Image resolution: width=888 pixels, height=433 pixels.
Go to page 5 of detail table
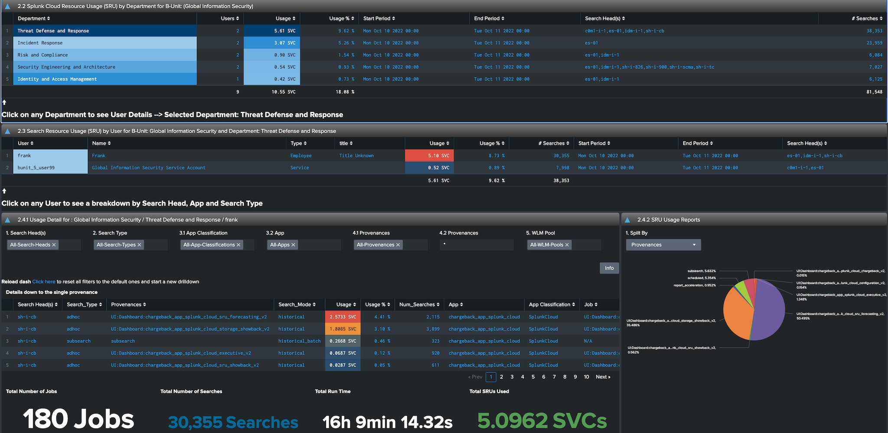tap(533, 377)
